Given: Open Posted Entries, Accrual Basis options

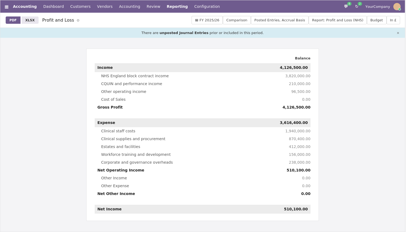Looking at the screenshot, I should 280,20.
